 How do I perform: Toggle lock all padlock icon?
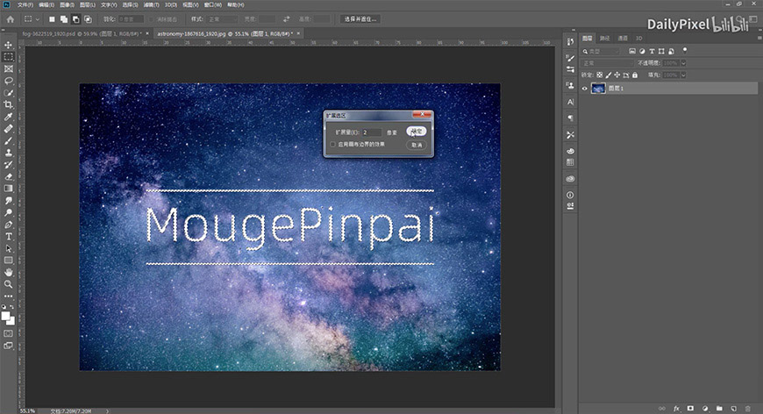point(635,75)
